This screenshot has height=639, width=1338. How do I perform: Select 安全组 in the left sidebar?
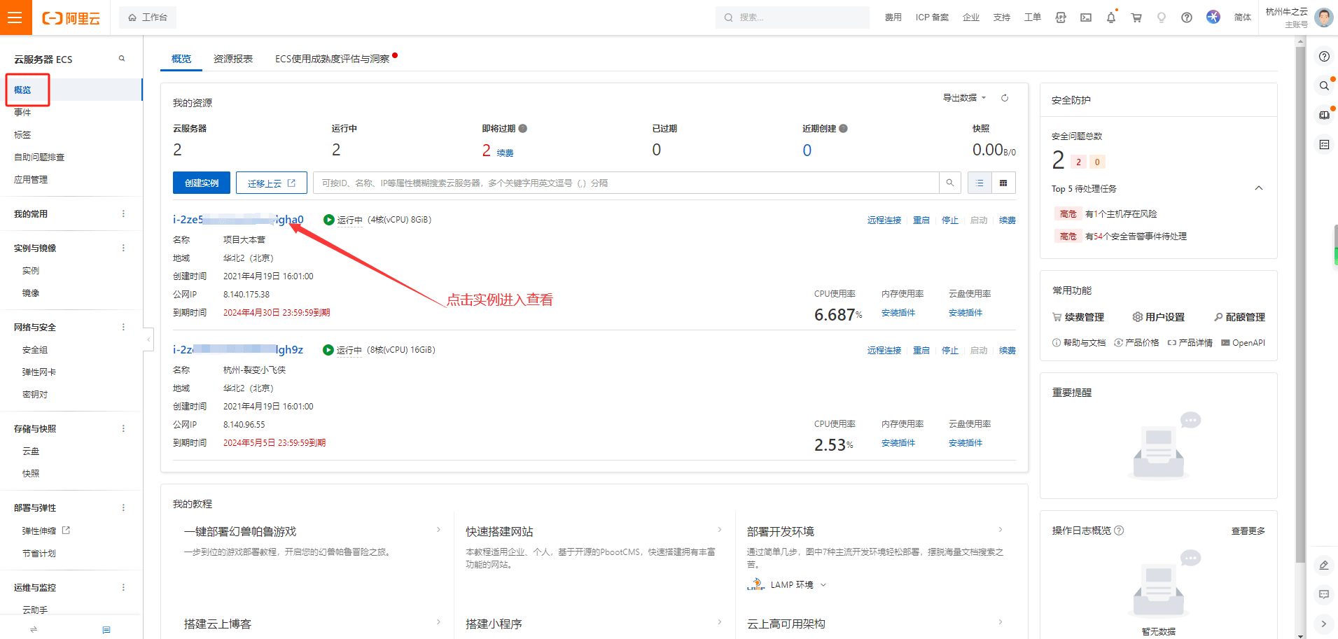(x=35, y=350)
